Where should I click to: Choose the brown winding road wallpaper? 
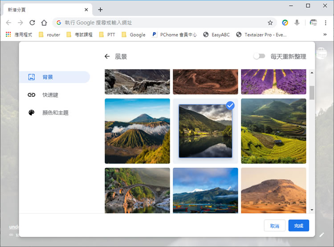[205, 82]
